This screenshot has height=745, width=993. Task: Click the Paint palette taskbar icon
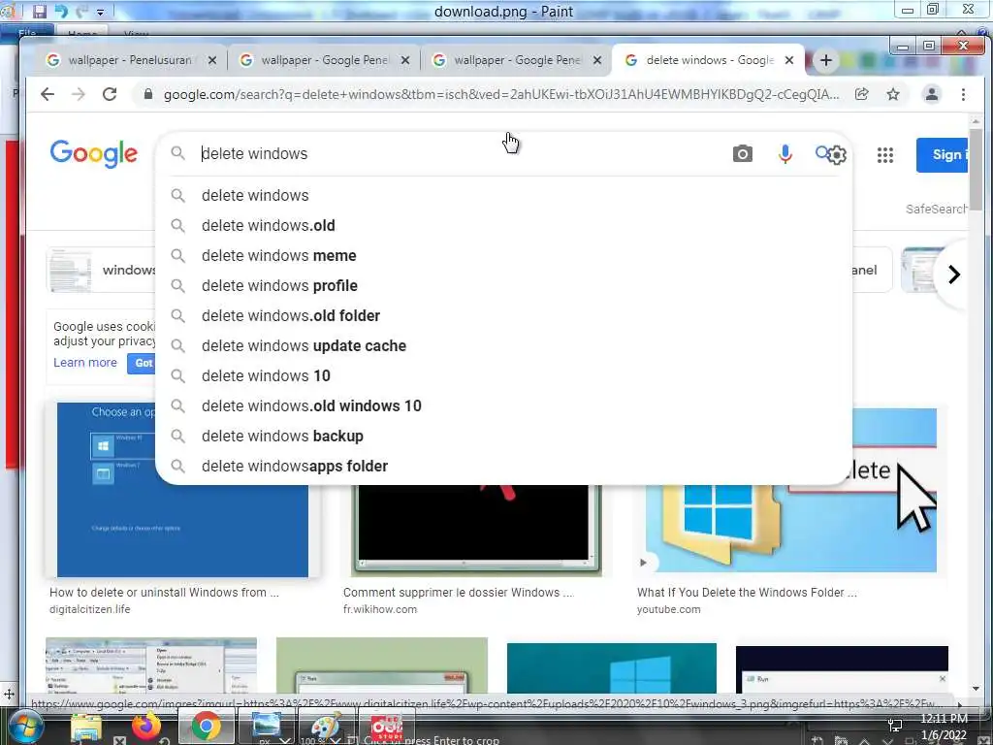coord(326,728)
